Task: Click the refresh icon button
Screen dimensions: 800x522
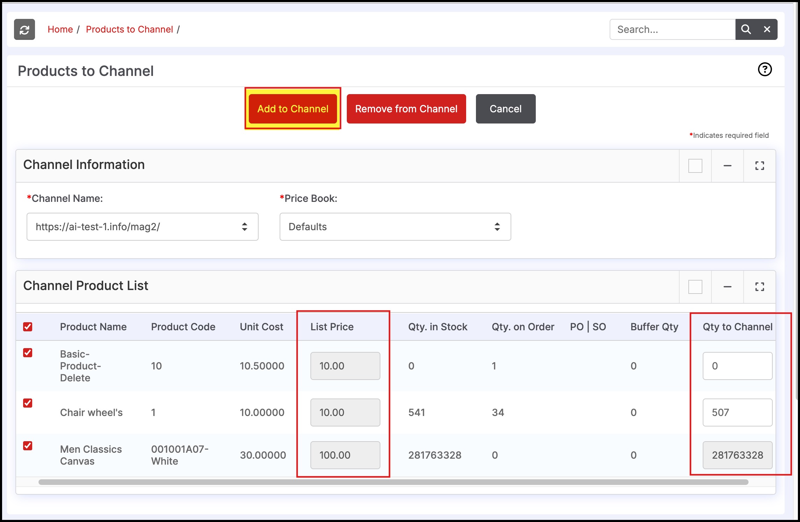Action: tap(24, 29)
